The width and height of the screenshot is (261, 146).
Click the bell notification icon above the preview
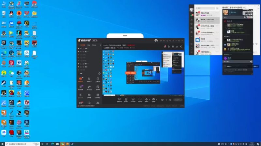[x=177, y=46]
